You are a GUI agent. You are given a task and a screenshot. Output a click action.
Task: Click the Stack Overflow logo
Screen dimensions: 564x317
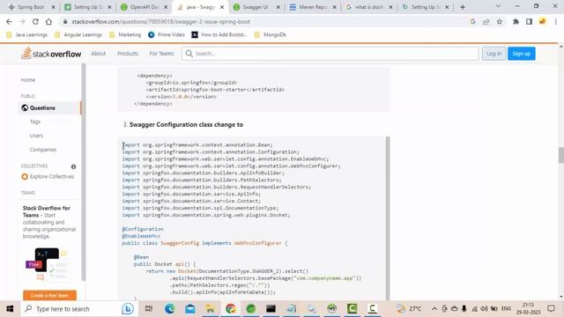click(51, 54)
